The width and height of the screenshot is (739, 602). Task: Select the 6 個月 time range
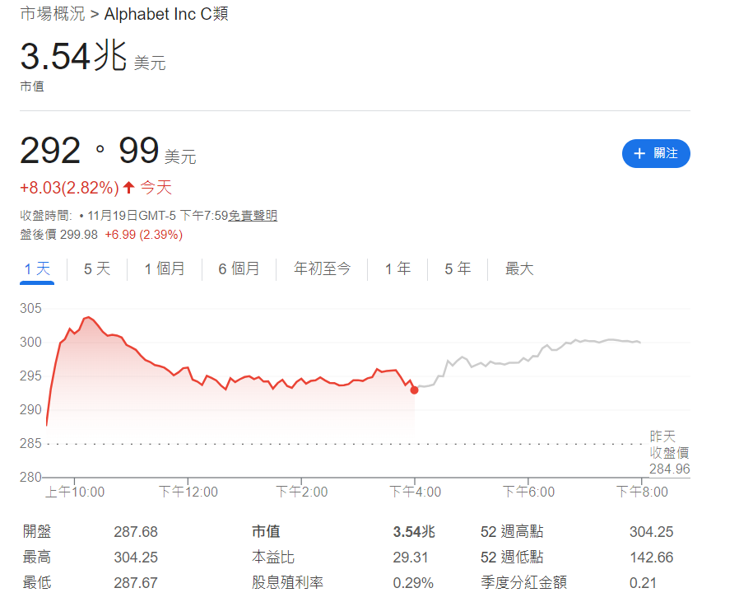coord(239,268)
